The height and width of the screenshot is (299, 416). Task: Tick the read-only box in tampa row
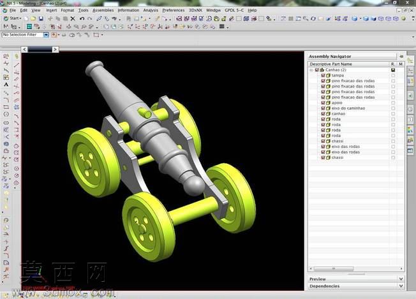[x=393, y=75]
